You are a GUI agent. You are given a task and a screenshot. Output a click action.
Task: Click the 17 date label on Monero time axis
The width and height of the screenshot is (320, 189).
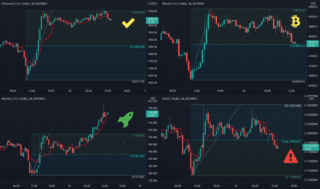140,186
